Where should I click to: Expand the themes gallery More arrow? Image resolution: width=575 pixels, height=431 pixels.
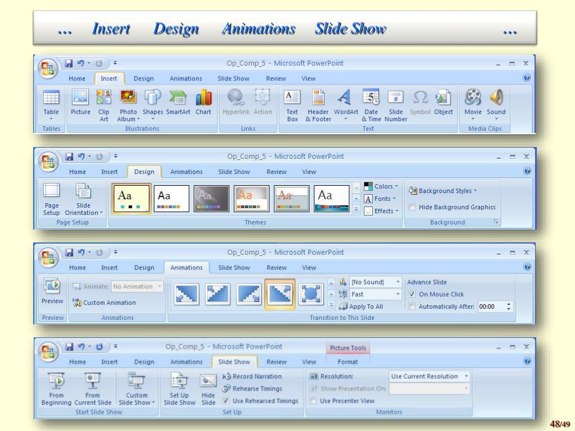(355, 210)
